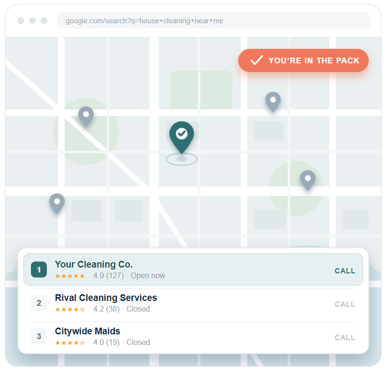The height and width of the screenshot is (375, 389).
Task: Open the Rival Cleaning Services listing title
Action: coord(106,298)
